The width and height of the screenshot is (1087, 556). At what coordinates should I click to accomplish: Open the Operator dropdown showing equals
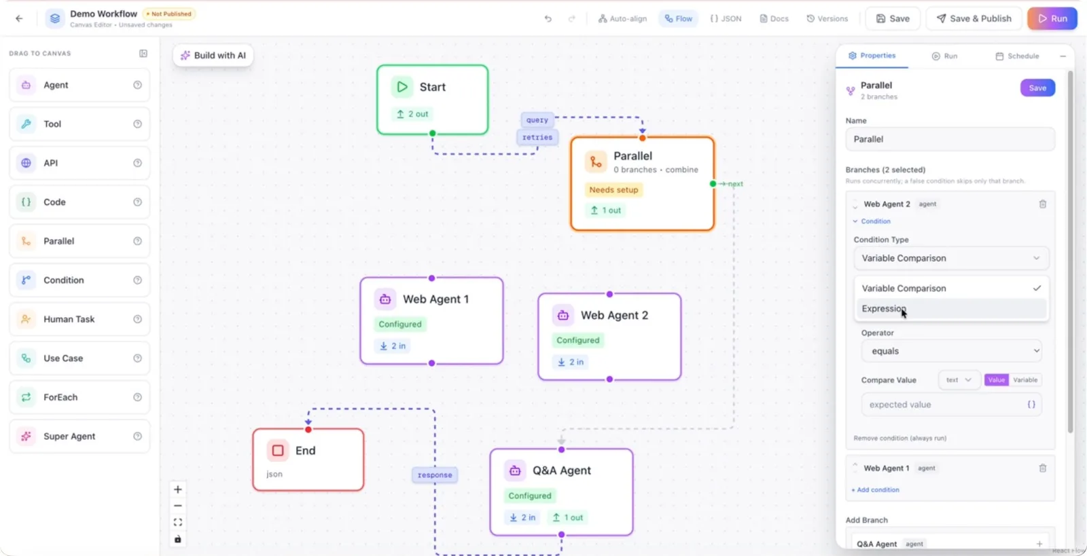(x=950, y=351)
